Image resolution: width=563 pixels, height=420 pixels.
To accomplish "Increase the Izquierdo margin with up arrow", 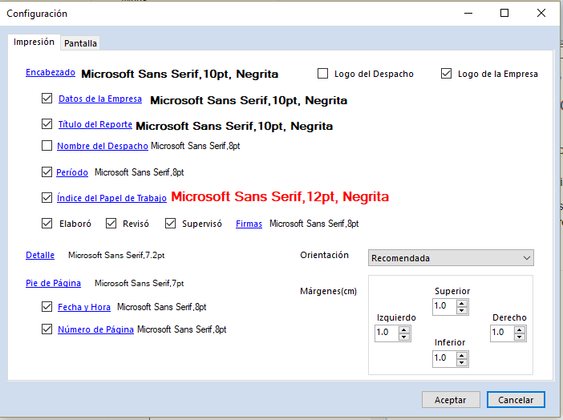I will (404, 329).
